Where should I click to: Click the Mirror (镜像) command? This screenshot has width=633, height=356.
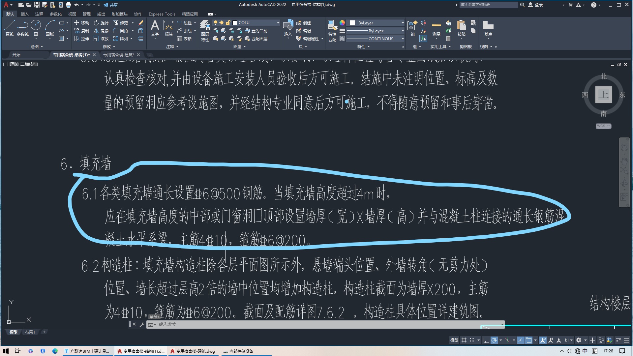click(x=101, y=31)
